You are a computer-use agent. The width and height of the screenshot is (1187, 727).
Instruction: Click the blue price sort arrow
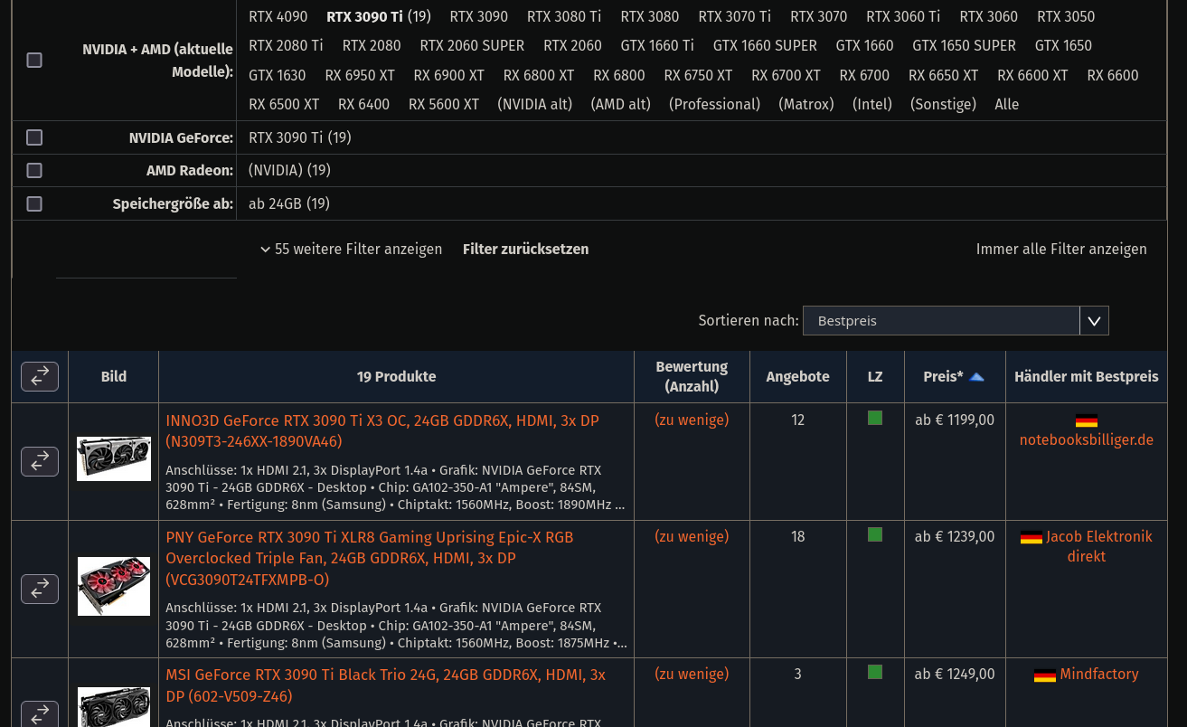976,377
